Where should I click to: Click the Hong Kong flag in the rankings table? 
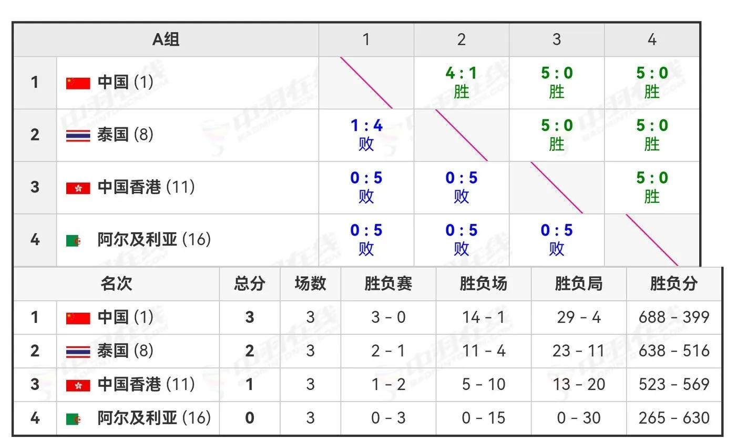point(78,385)
